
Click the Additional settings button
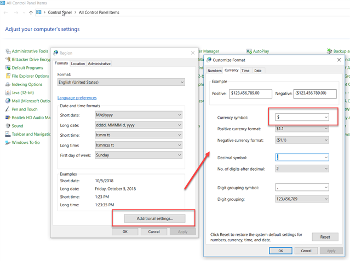[x=154, y=218]
